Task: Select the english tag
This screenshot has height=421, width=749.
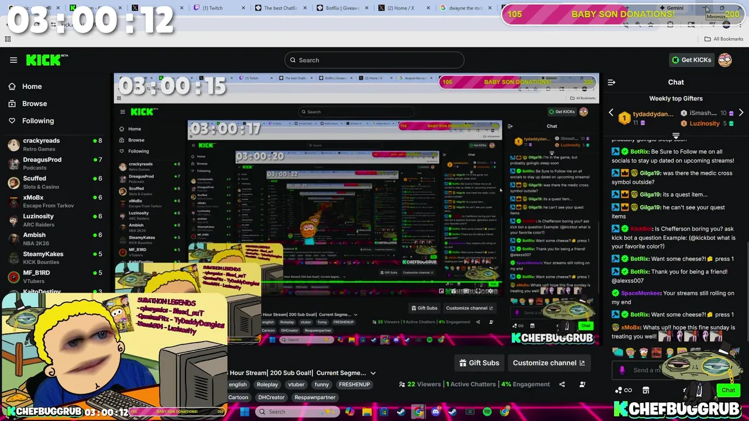Action: point(237,385)
